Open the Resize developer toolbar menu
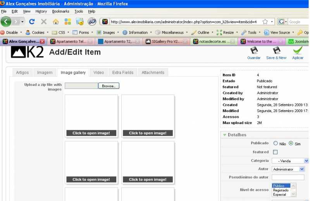This screenshot has height=201, width=310. point(227,32)
